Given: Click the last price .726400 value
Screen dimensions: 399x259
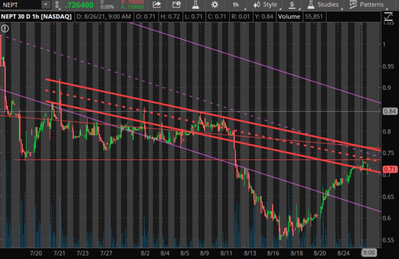Looking at the screenshot, I should point(79,5).
